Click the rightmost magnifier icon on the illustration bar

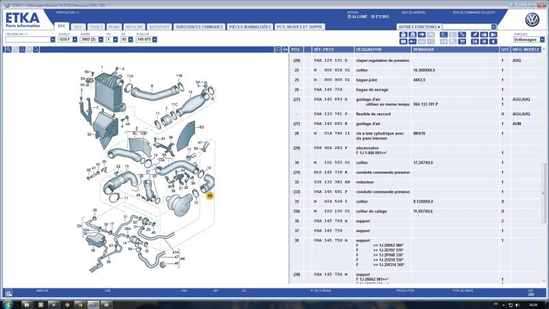pyautogui.click(x=36, y=49)
